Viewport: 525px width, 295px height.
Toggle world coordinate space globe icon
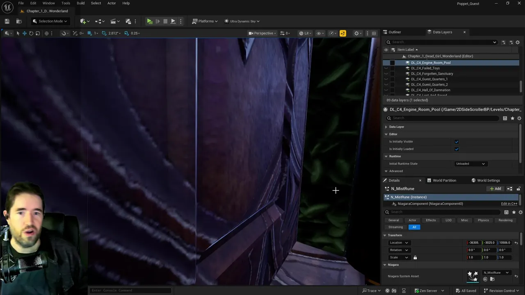[47, 33]
